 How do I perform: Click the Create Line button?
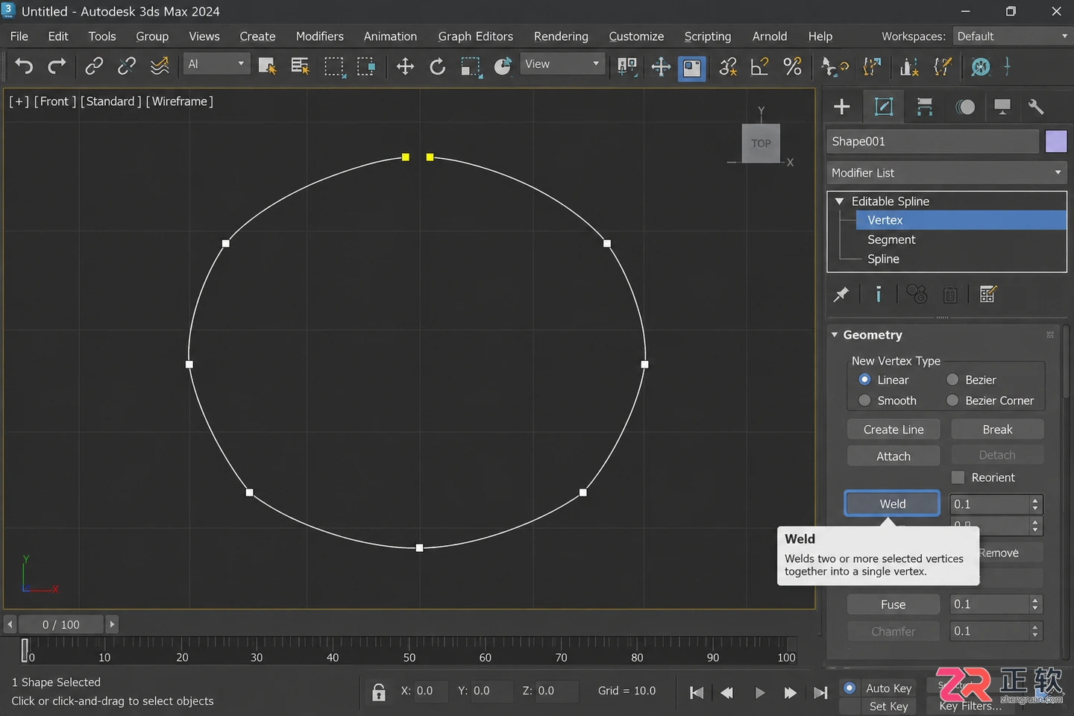click(x=894, y=430)
